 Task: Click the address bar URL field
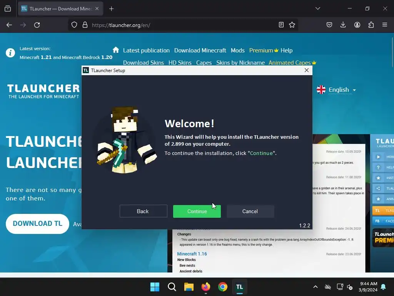[184, 25]
